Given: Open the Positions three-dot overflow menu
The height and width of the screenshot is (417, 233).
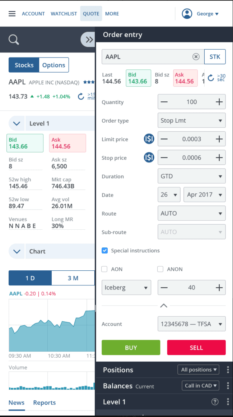Looking at the screenshot, I should point(228,370).
